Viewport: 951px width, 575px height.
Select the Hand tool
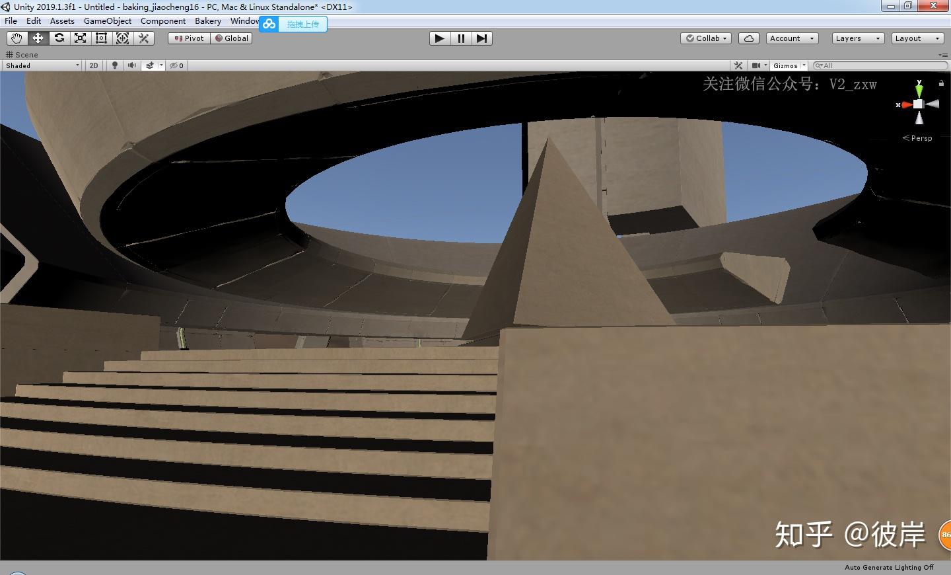click(x=17, y=38)
